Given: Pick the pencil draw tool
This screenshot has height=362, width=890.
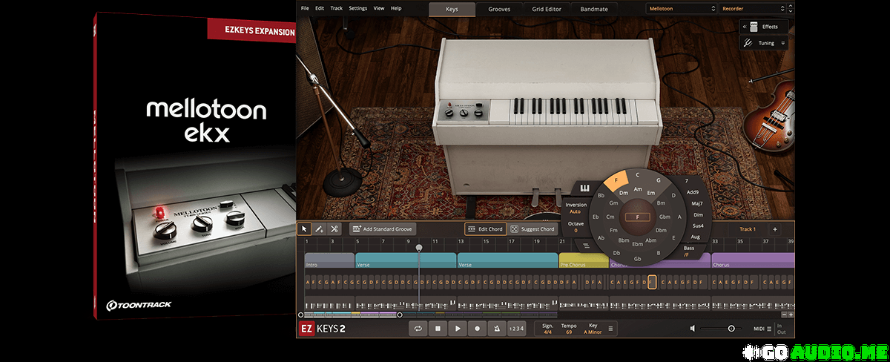Looking at the screenshot, I should 319,229.
